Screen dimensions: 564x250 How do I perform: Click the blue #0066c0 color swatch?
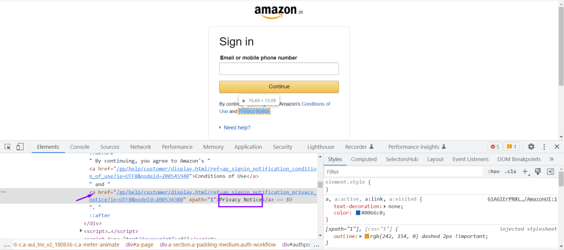click(x=359, y=213)
